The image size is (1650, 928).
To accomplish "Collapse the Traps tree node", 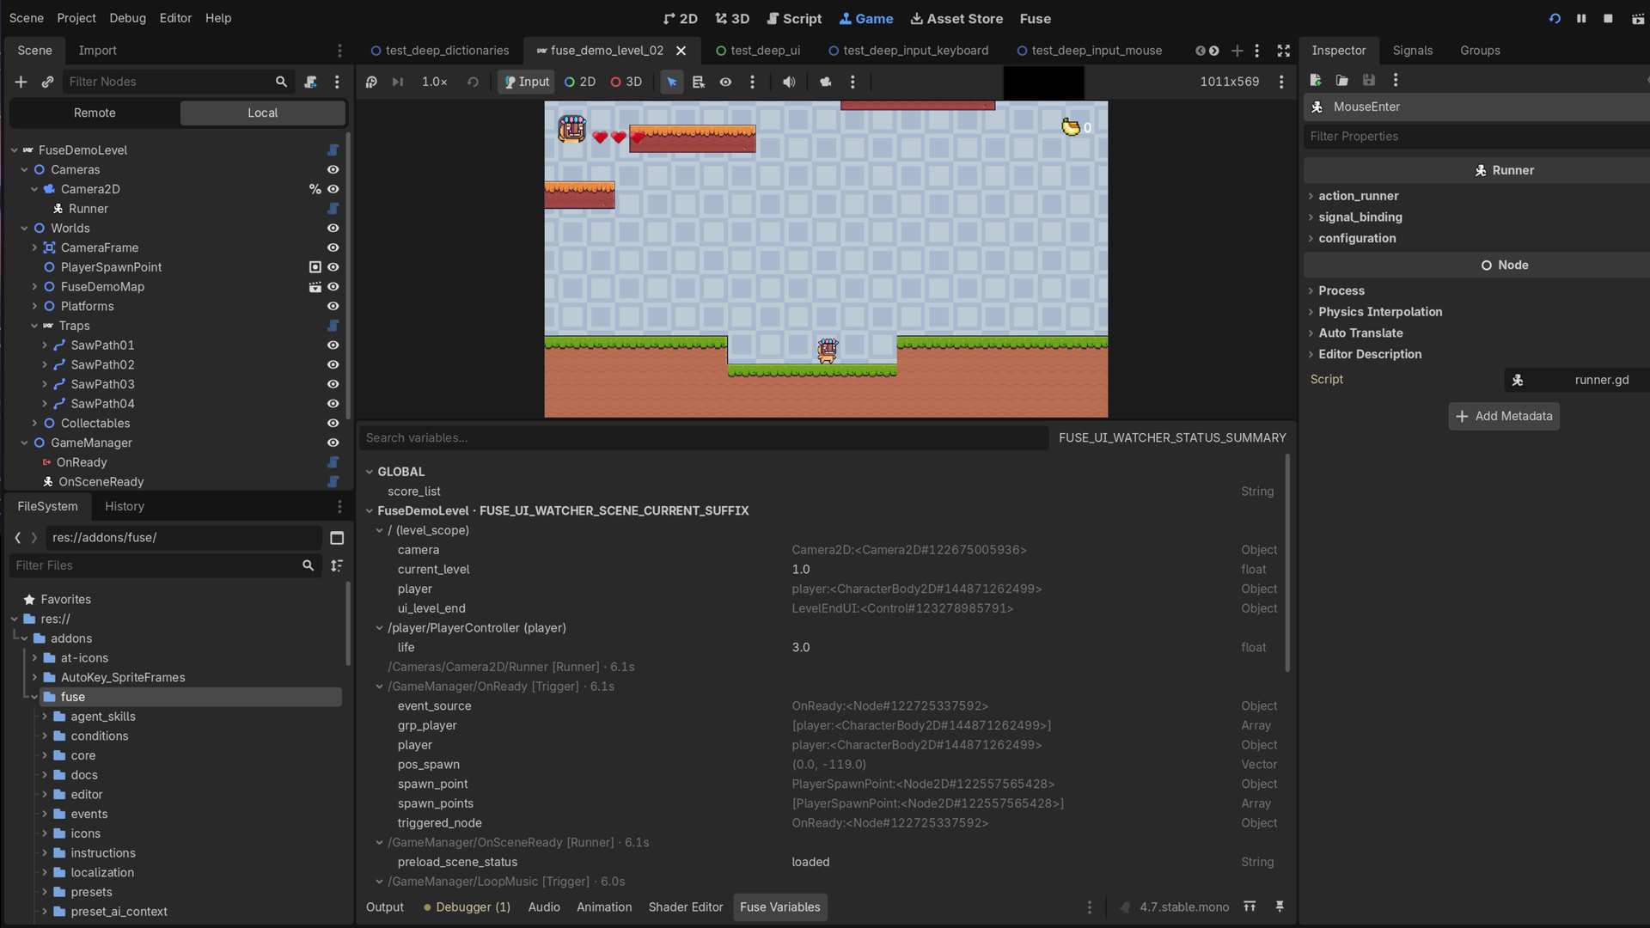I will (34, 326).
